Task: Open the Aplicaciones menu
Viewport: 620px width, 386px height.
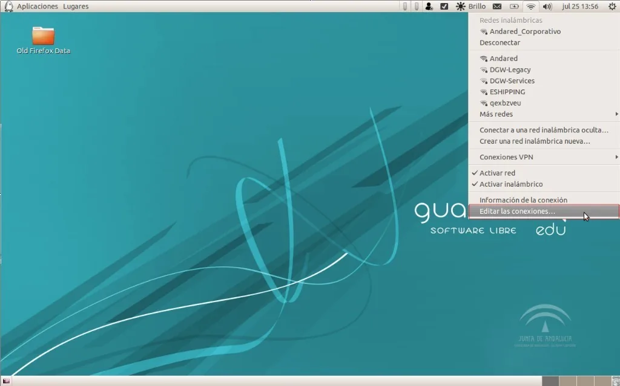Action: [x=38, y=6]
